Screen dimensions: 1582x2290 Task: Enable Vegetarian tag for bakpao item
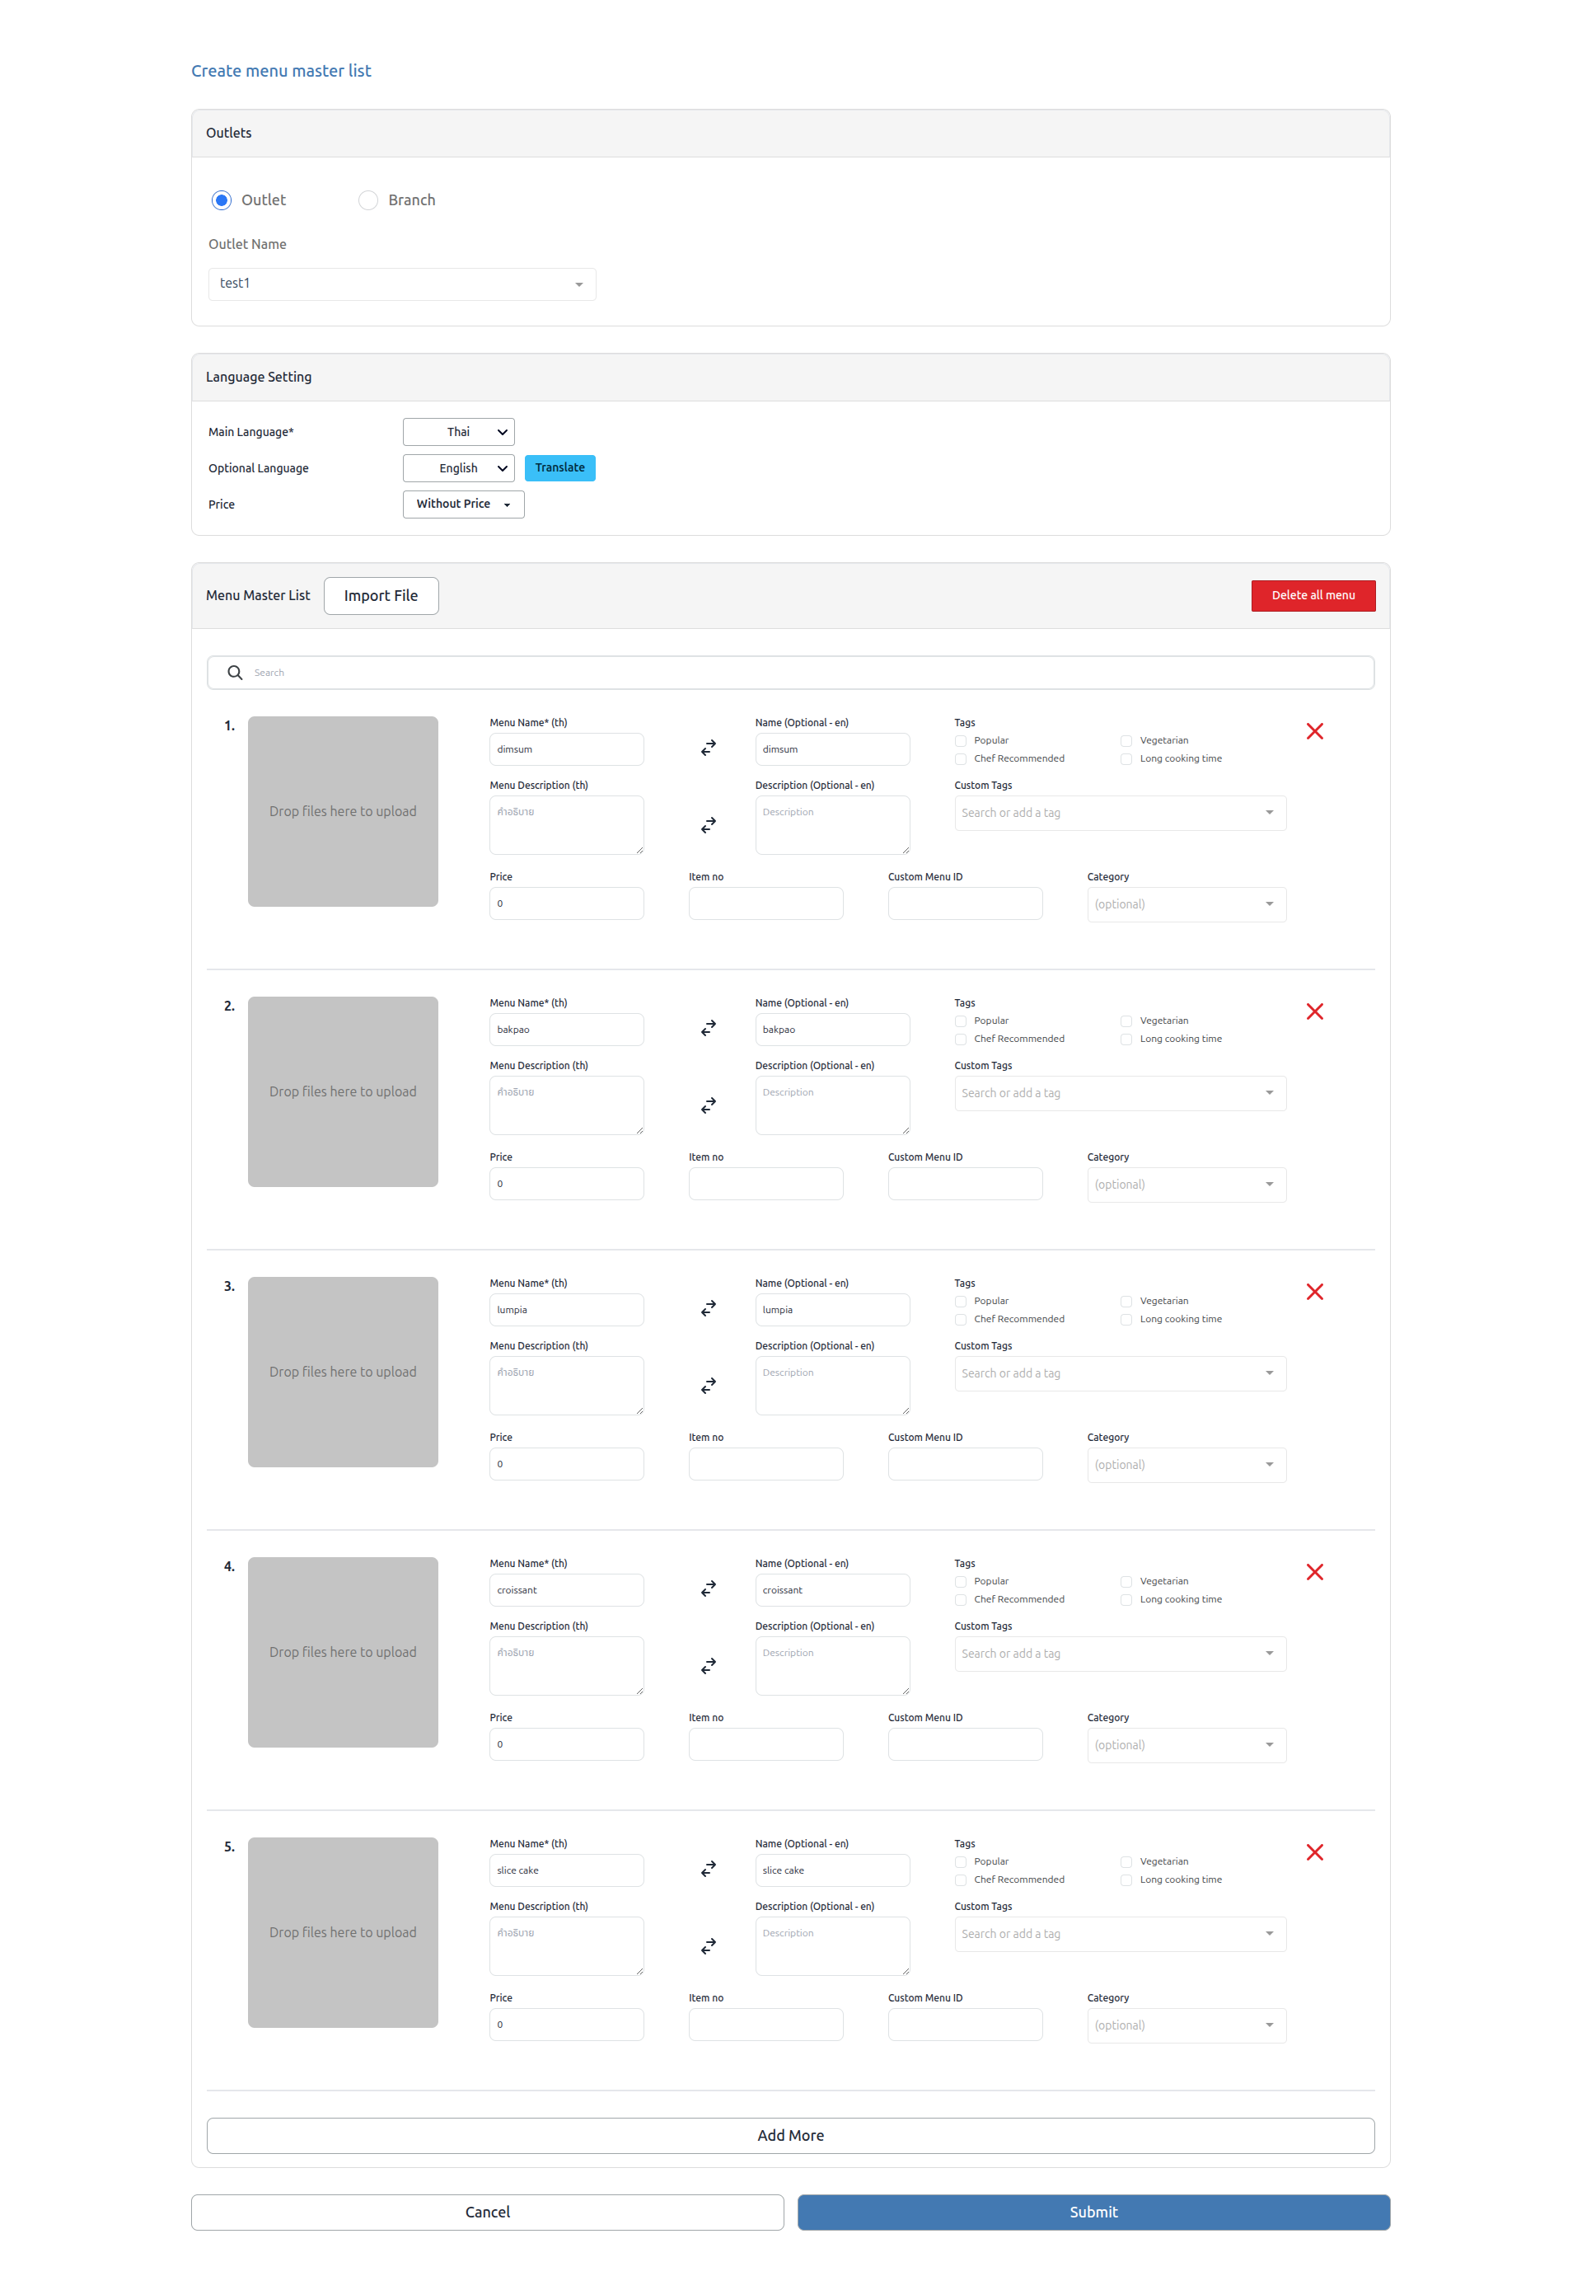(x=1126, y=1021)
